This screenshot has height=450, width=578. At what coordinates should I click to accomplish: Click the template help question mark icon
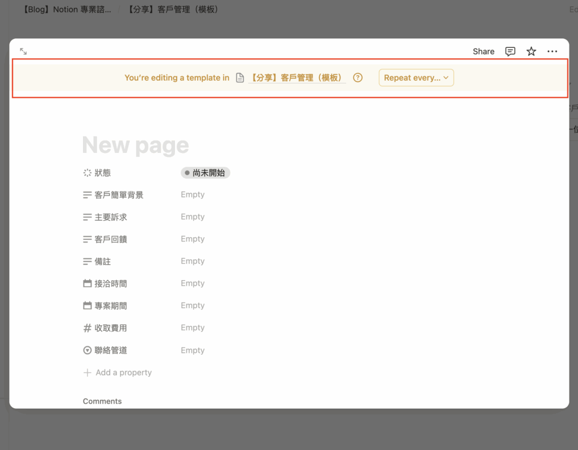click(x=357, y=78)
